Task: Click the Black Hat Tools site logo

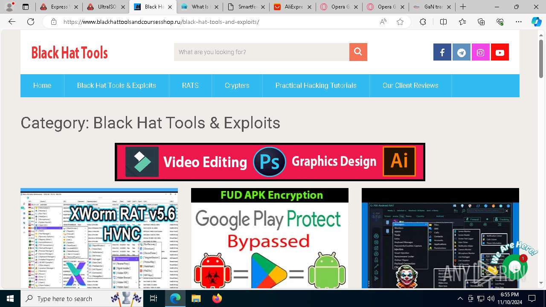Action: [x=70, y=52]
